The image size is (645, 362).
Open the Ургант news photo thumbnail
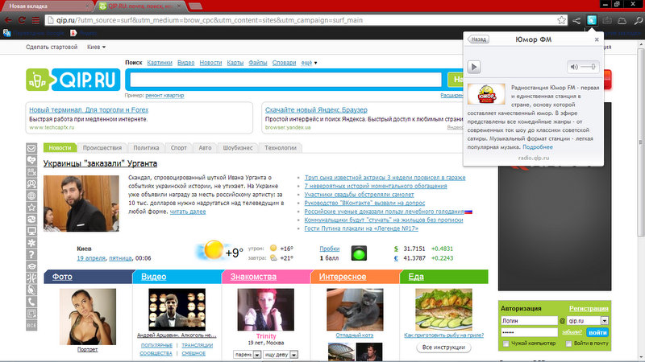click(81, 204)
